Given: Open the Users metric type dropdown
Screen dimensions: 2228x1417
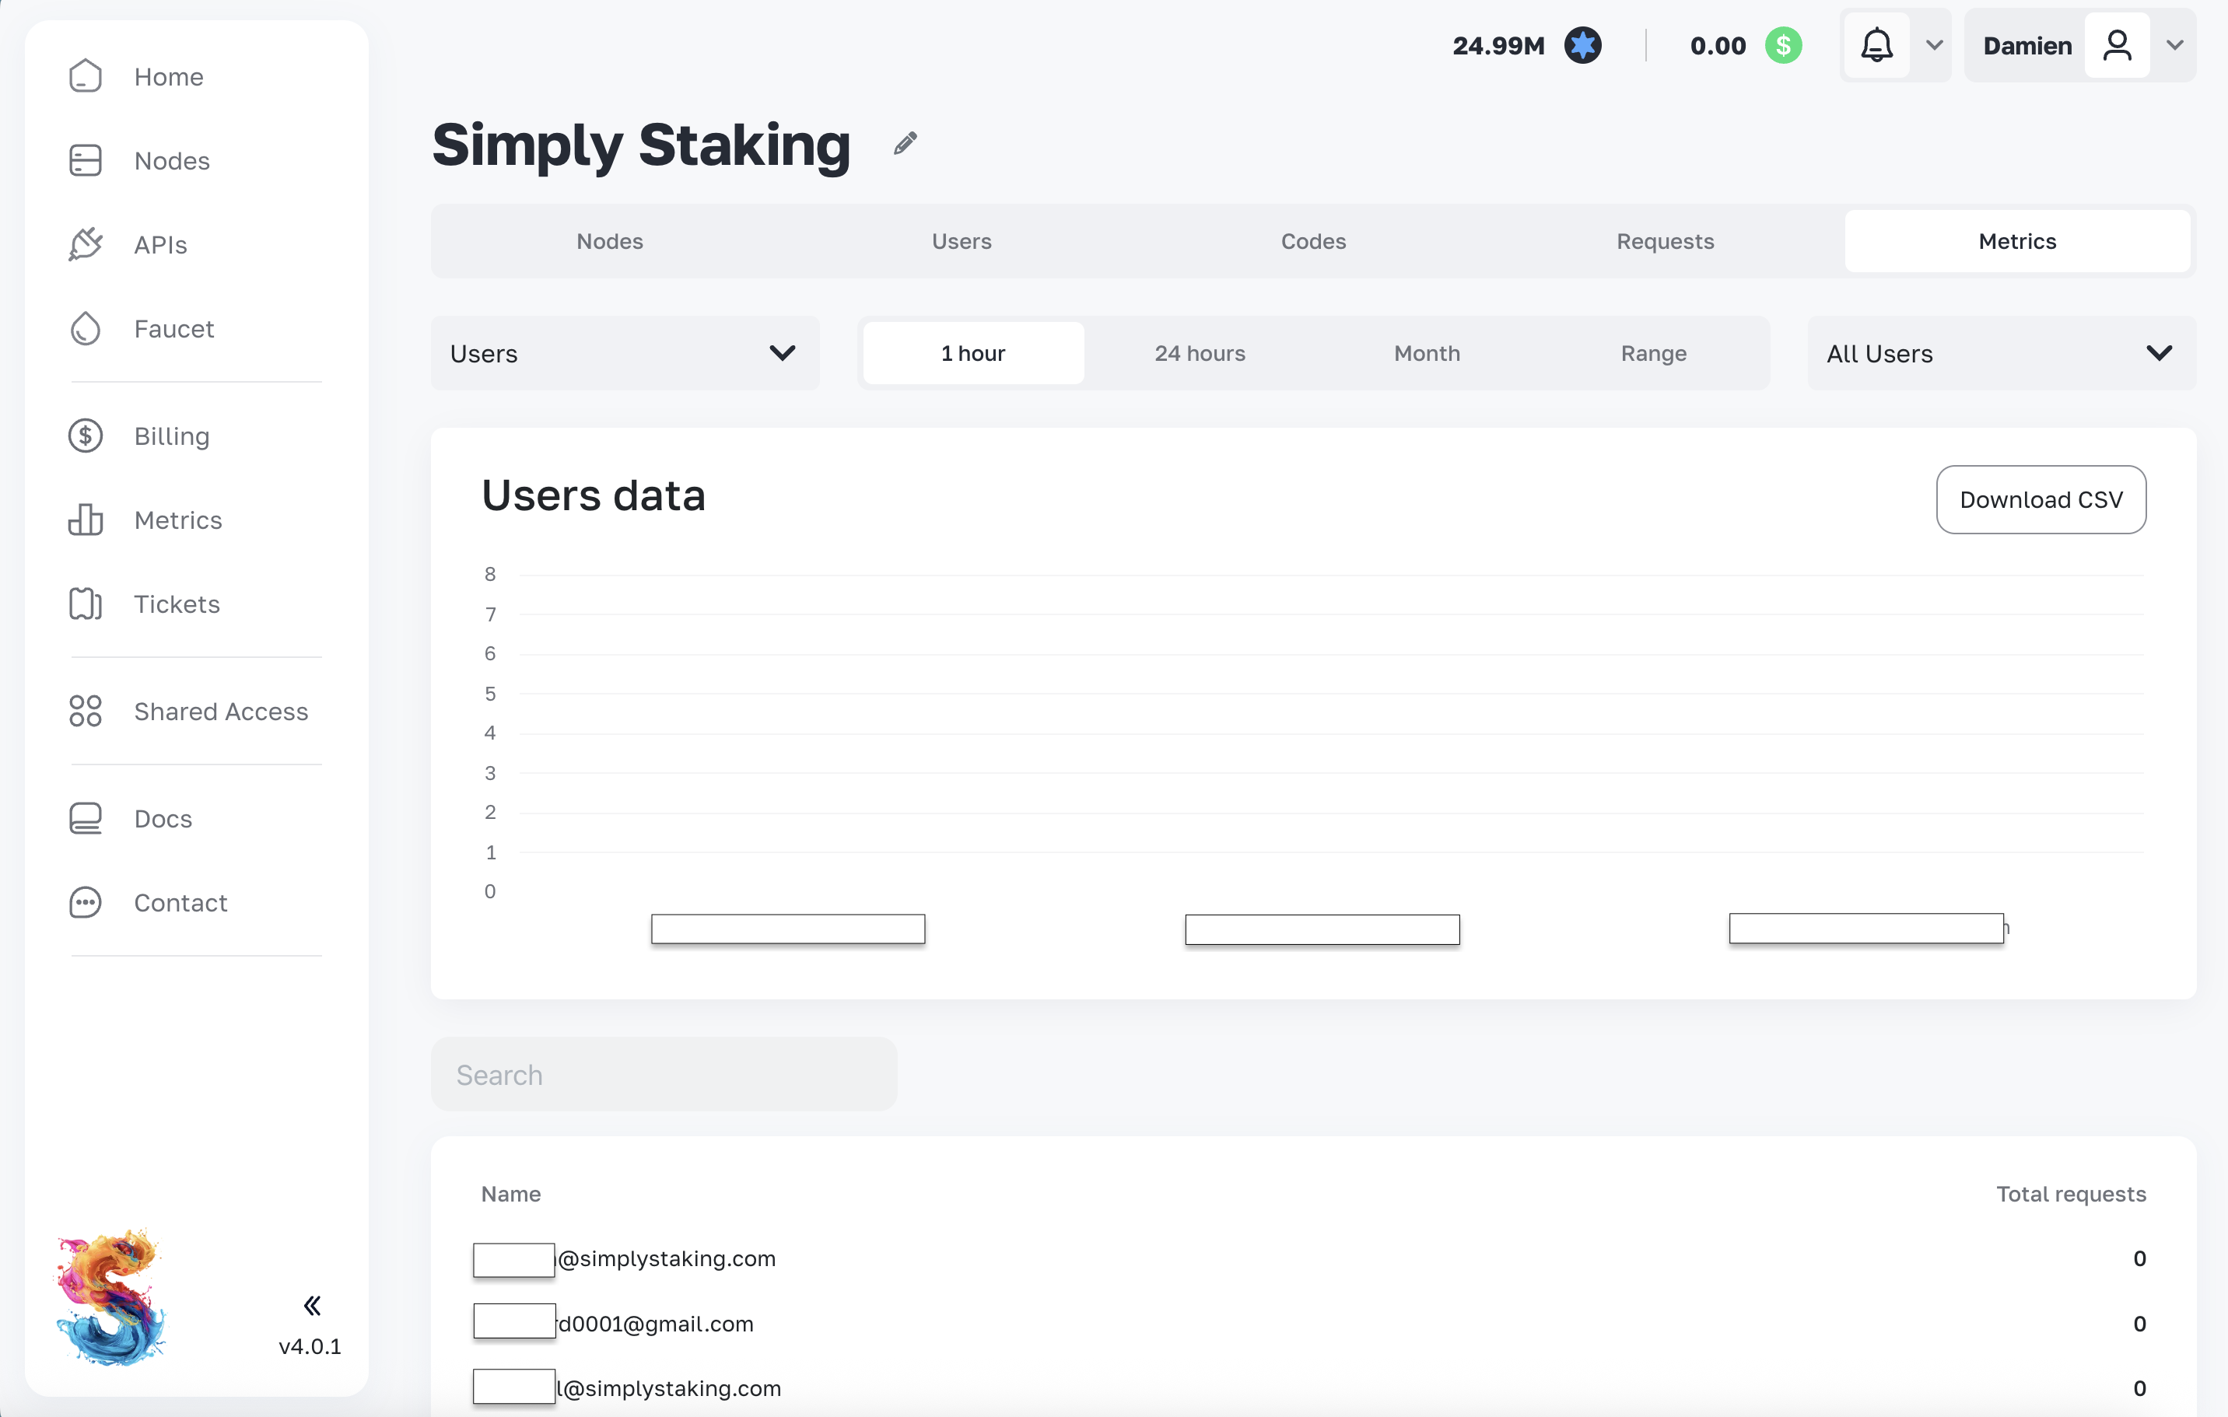Looking at the screenshot, I should coord(625,353).
